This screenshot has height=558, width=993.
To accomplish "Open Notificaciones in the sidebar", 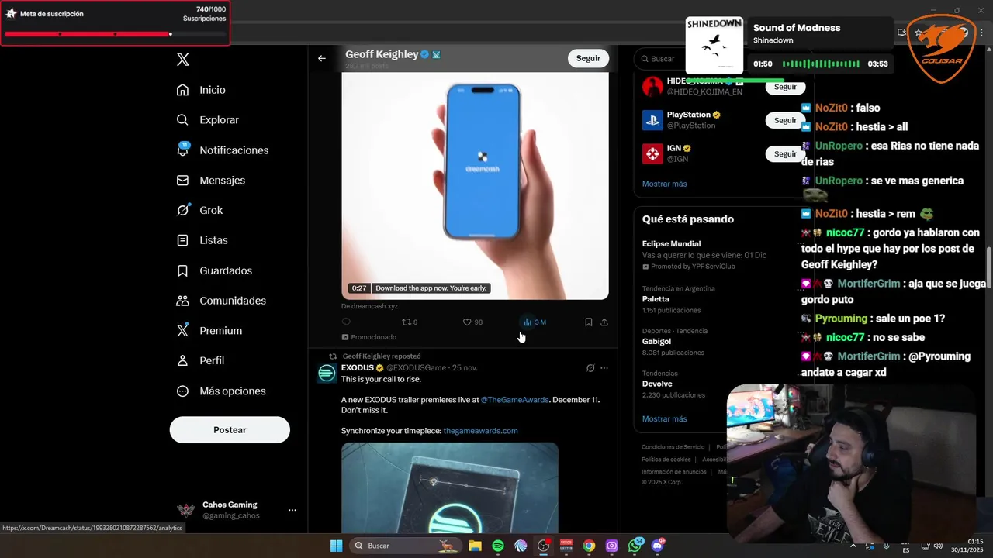I will [222, 150].
